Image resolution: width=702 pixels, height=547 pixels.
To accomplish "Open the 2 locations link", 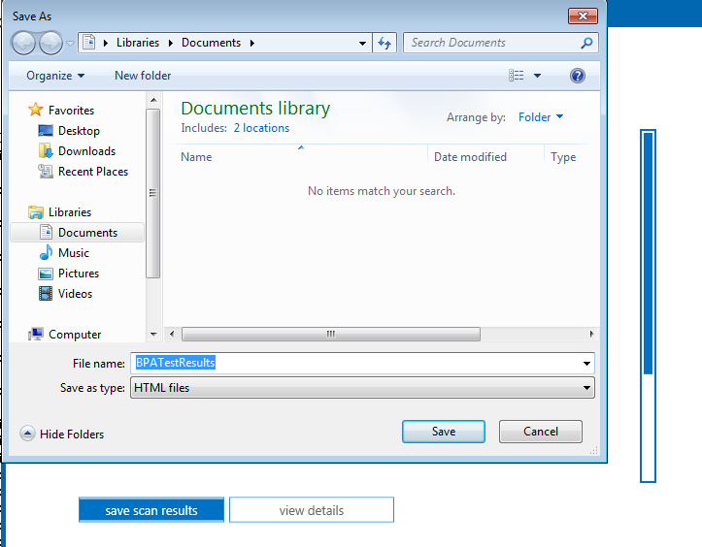I will pyautogui.click(x=261, y=128).
